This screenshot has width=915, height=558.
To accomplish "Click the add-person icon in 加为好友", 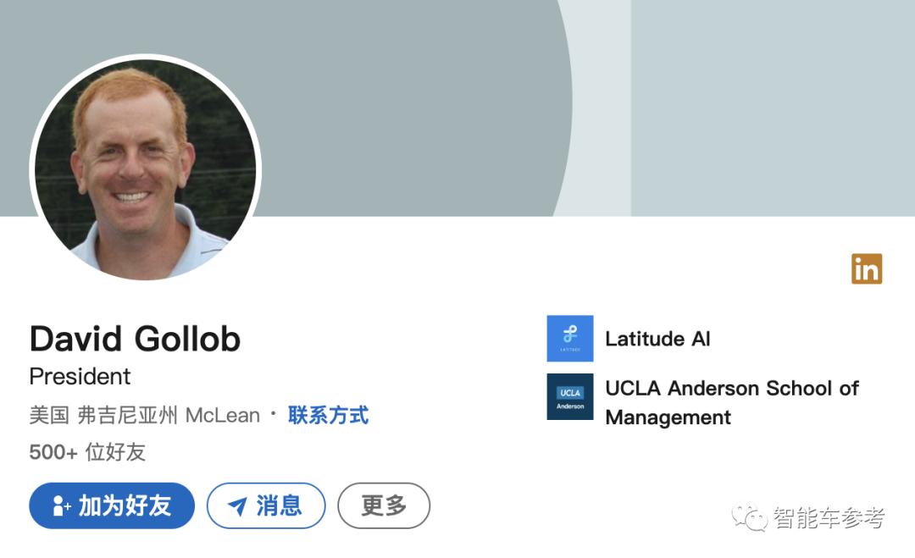I will coord(61,506).
